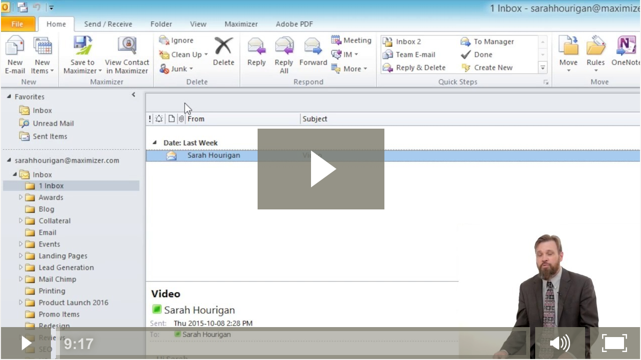The width and height of the screenshot is (641, 360).
Task: Expand the Collateral folder
Action: click(20, 221)
